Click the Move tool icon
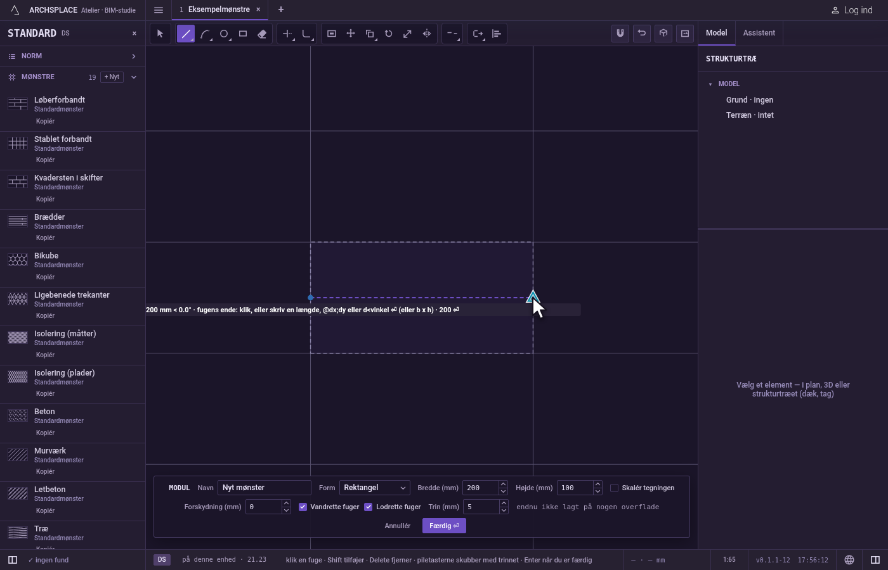Screen dimensions: 888x570 (351, 34)
